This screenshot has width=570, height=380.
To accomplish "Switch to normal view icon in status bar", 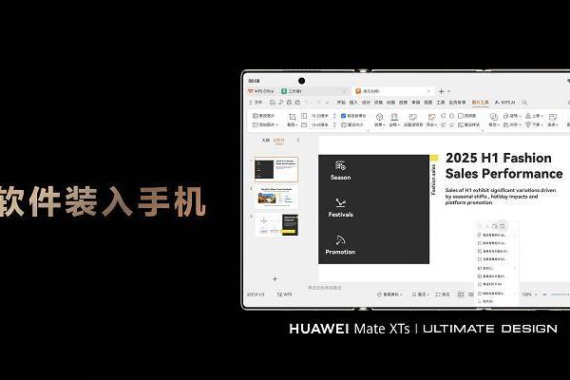I will (x=461, y=294).
